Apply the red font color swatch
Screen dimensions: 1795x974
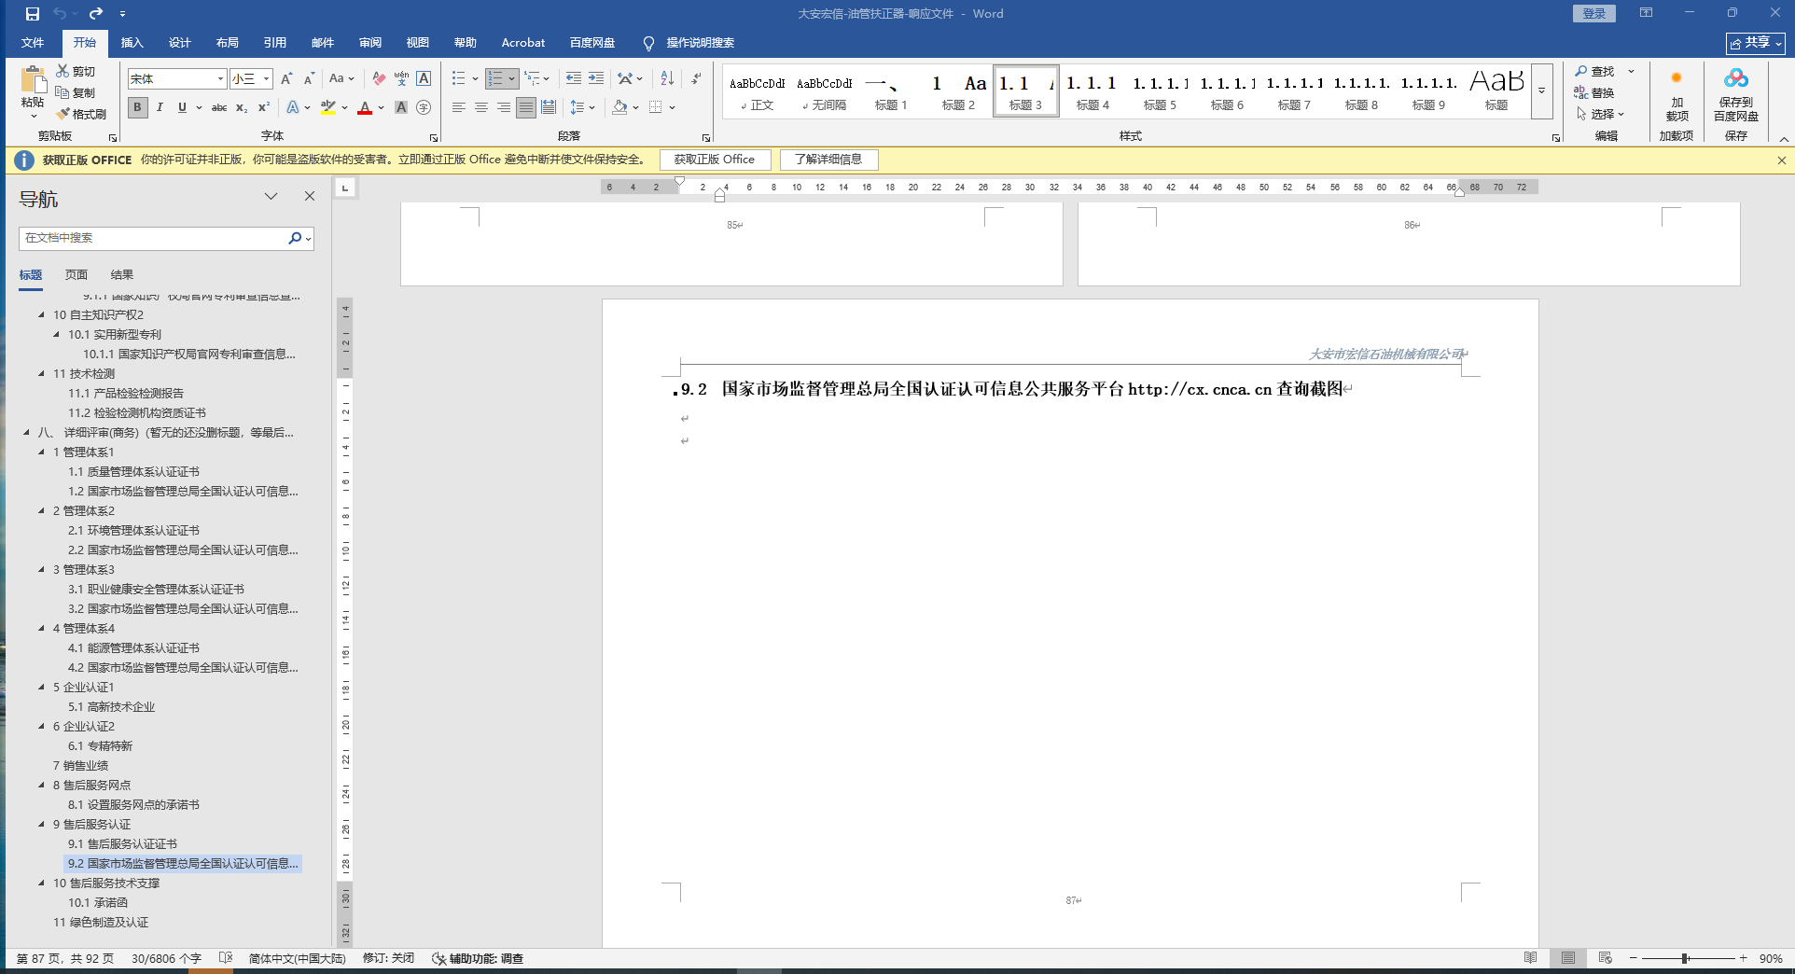(x=365, y=107)
